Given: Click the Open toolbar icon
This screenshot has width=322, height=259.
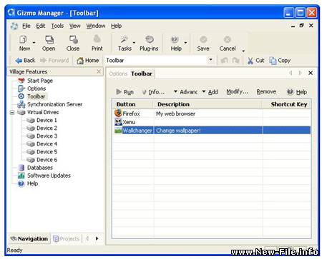Looking at the screenshot, I should click(x=49, y=39).
